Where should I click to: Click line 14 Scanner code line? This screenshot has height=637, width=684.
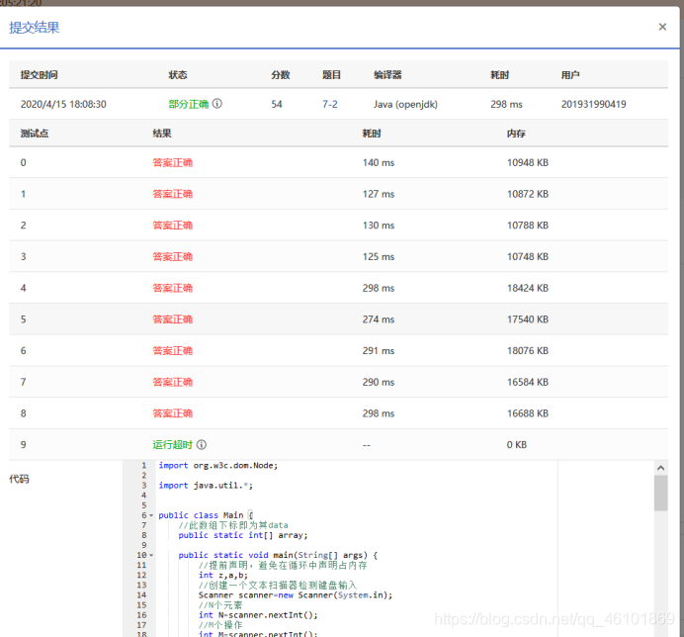(x=296, y=595)
